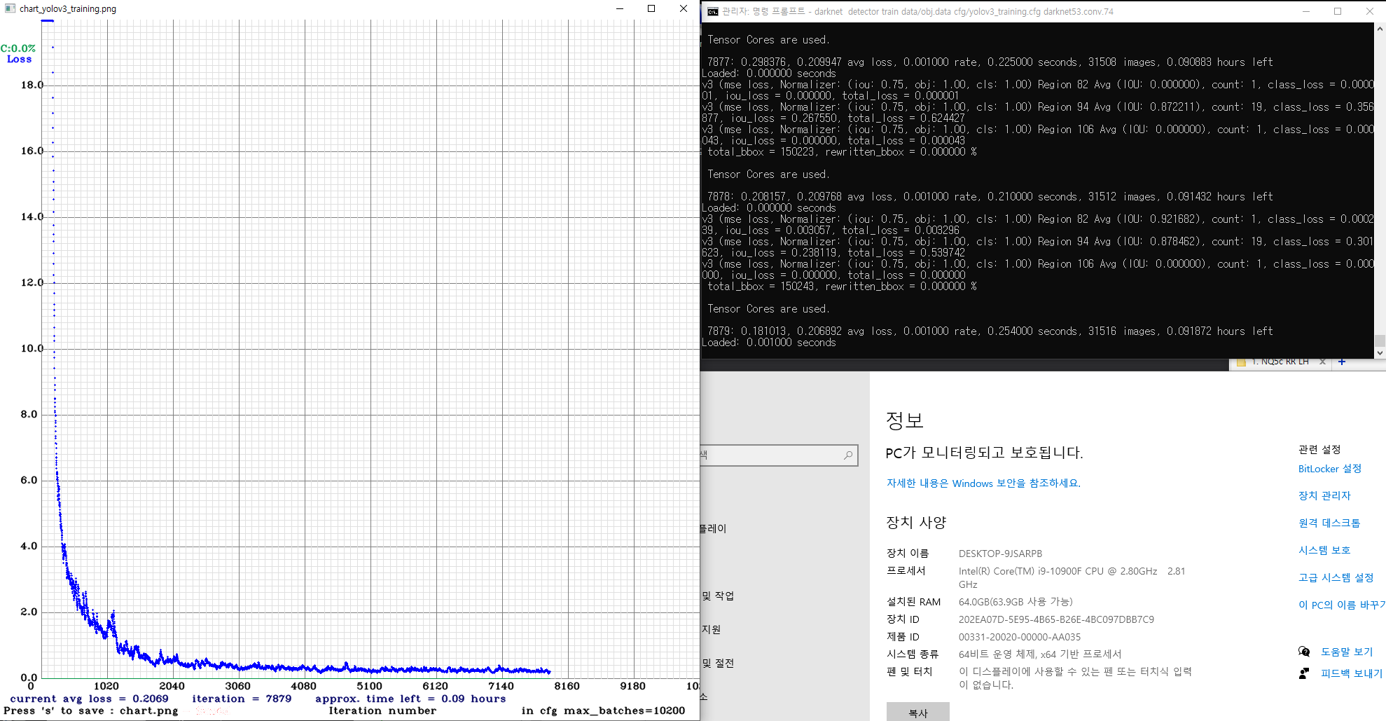1386x721 pixels.
Task: Click the help chat bubble icon
Action: tap(1304, 652)
